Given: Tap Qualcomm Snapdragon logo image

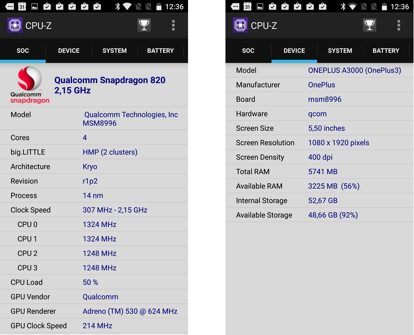Looking at the screenshot, I should tap(29, 84).
